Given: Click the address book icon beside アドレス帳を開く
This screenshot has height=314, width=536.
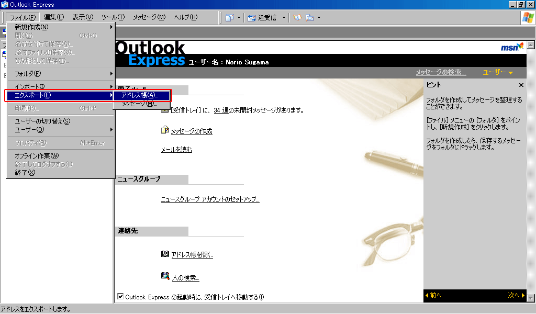Looking at the screenshot, I should pos(165,254).
